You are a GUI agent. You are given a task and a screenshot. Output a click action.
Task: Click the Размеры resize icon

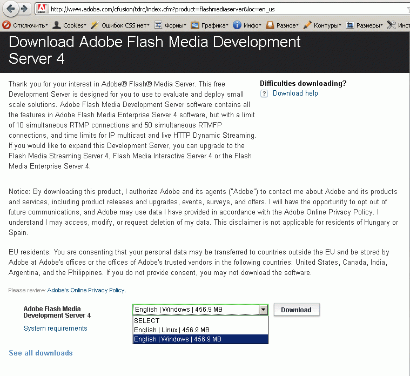coord(350,25)
